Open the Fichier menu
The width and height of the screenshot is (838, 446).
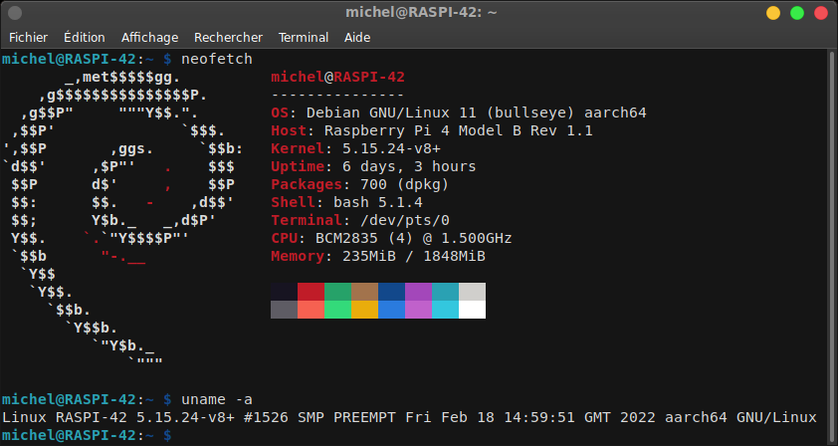click(x=28, y=37)
